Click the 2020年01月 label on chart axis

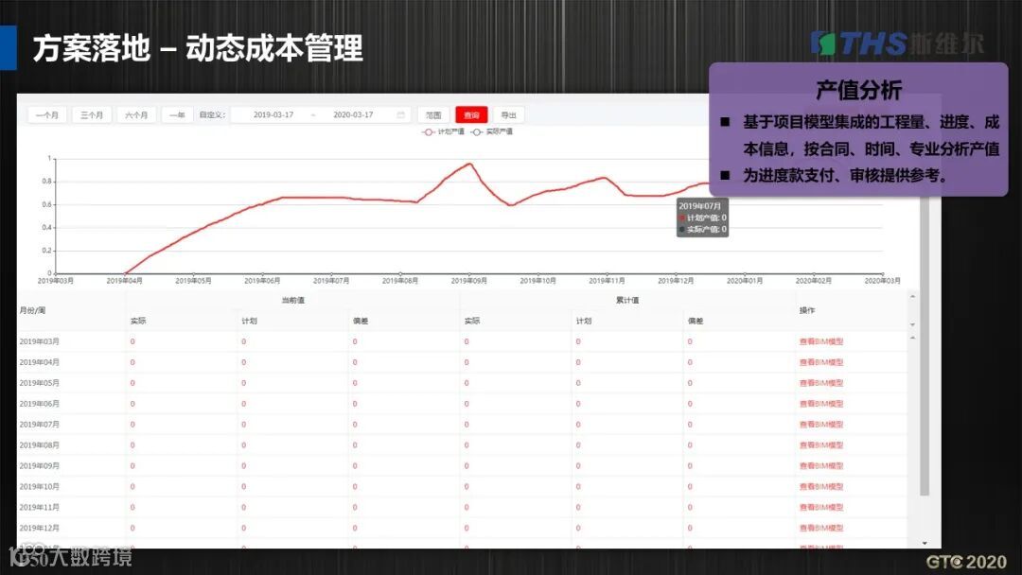click(x=745, y=281)
